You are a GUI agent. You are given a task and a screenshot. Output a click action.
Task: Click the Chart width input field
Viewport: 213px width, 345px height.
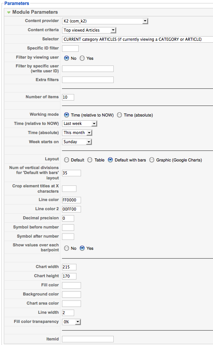coord(69,267)
